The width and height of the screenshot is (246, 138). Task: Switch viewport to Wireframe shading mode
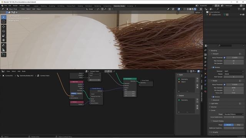[x=188, y=9]
